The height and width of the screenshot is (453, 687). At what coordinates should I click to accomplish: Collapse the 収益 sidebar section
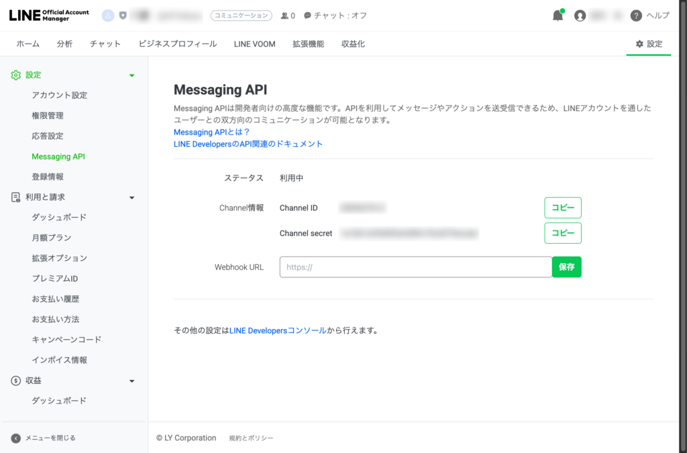tap(132, 381)
